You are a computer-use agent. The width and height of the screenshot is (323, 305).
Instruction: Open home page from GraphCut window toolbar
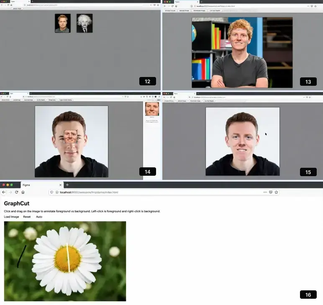[x=23, y=192]
